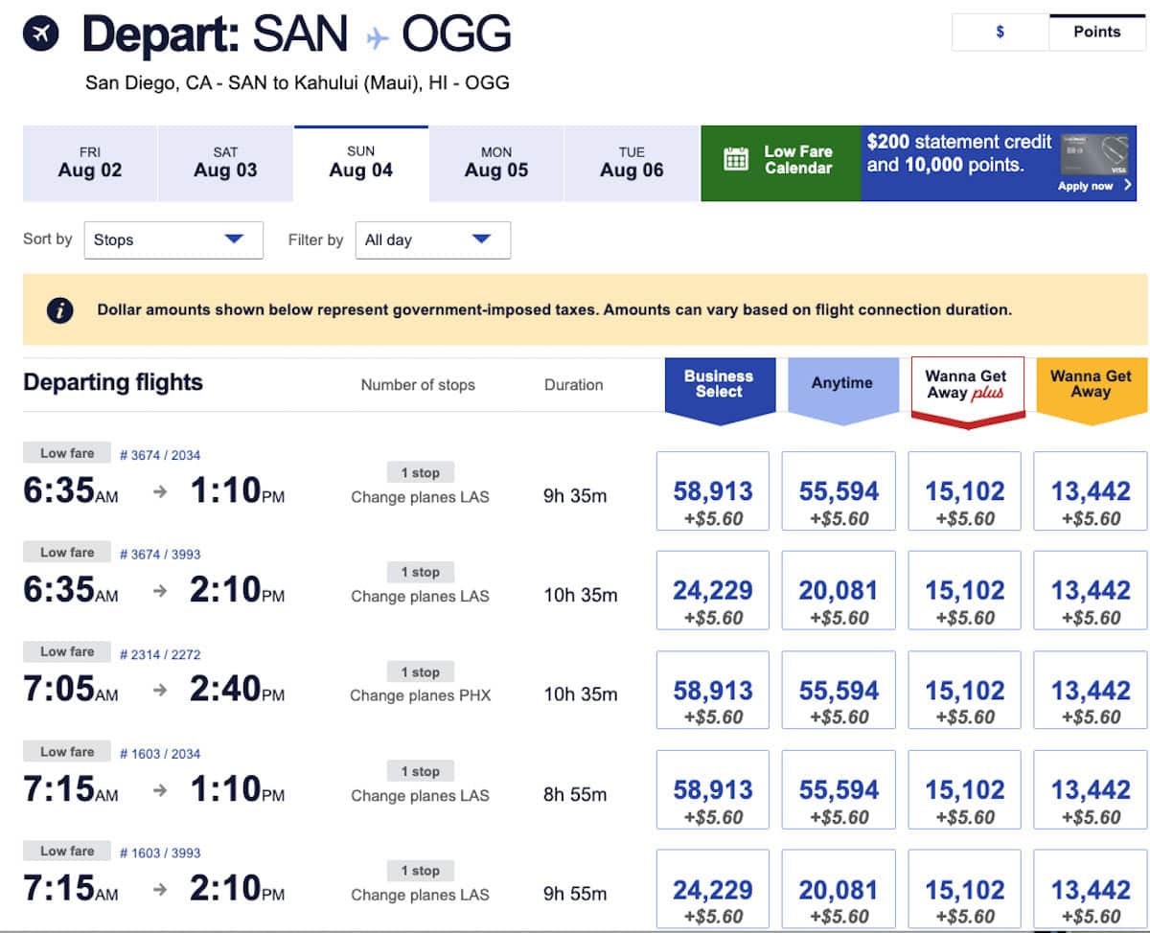Choose Wanna Get Away plus for 7:05AM PHX flight

(965, 691)
